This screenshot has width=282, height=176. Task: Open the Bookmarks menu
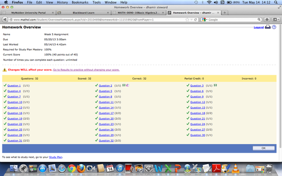click(80, 2)
